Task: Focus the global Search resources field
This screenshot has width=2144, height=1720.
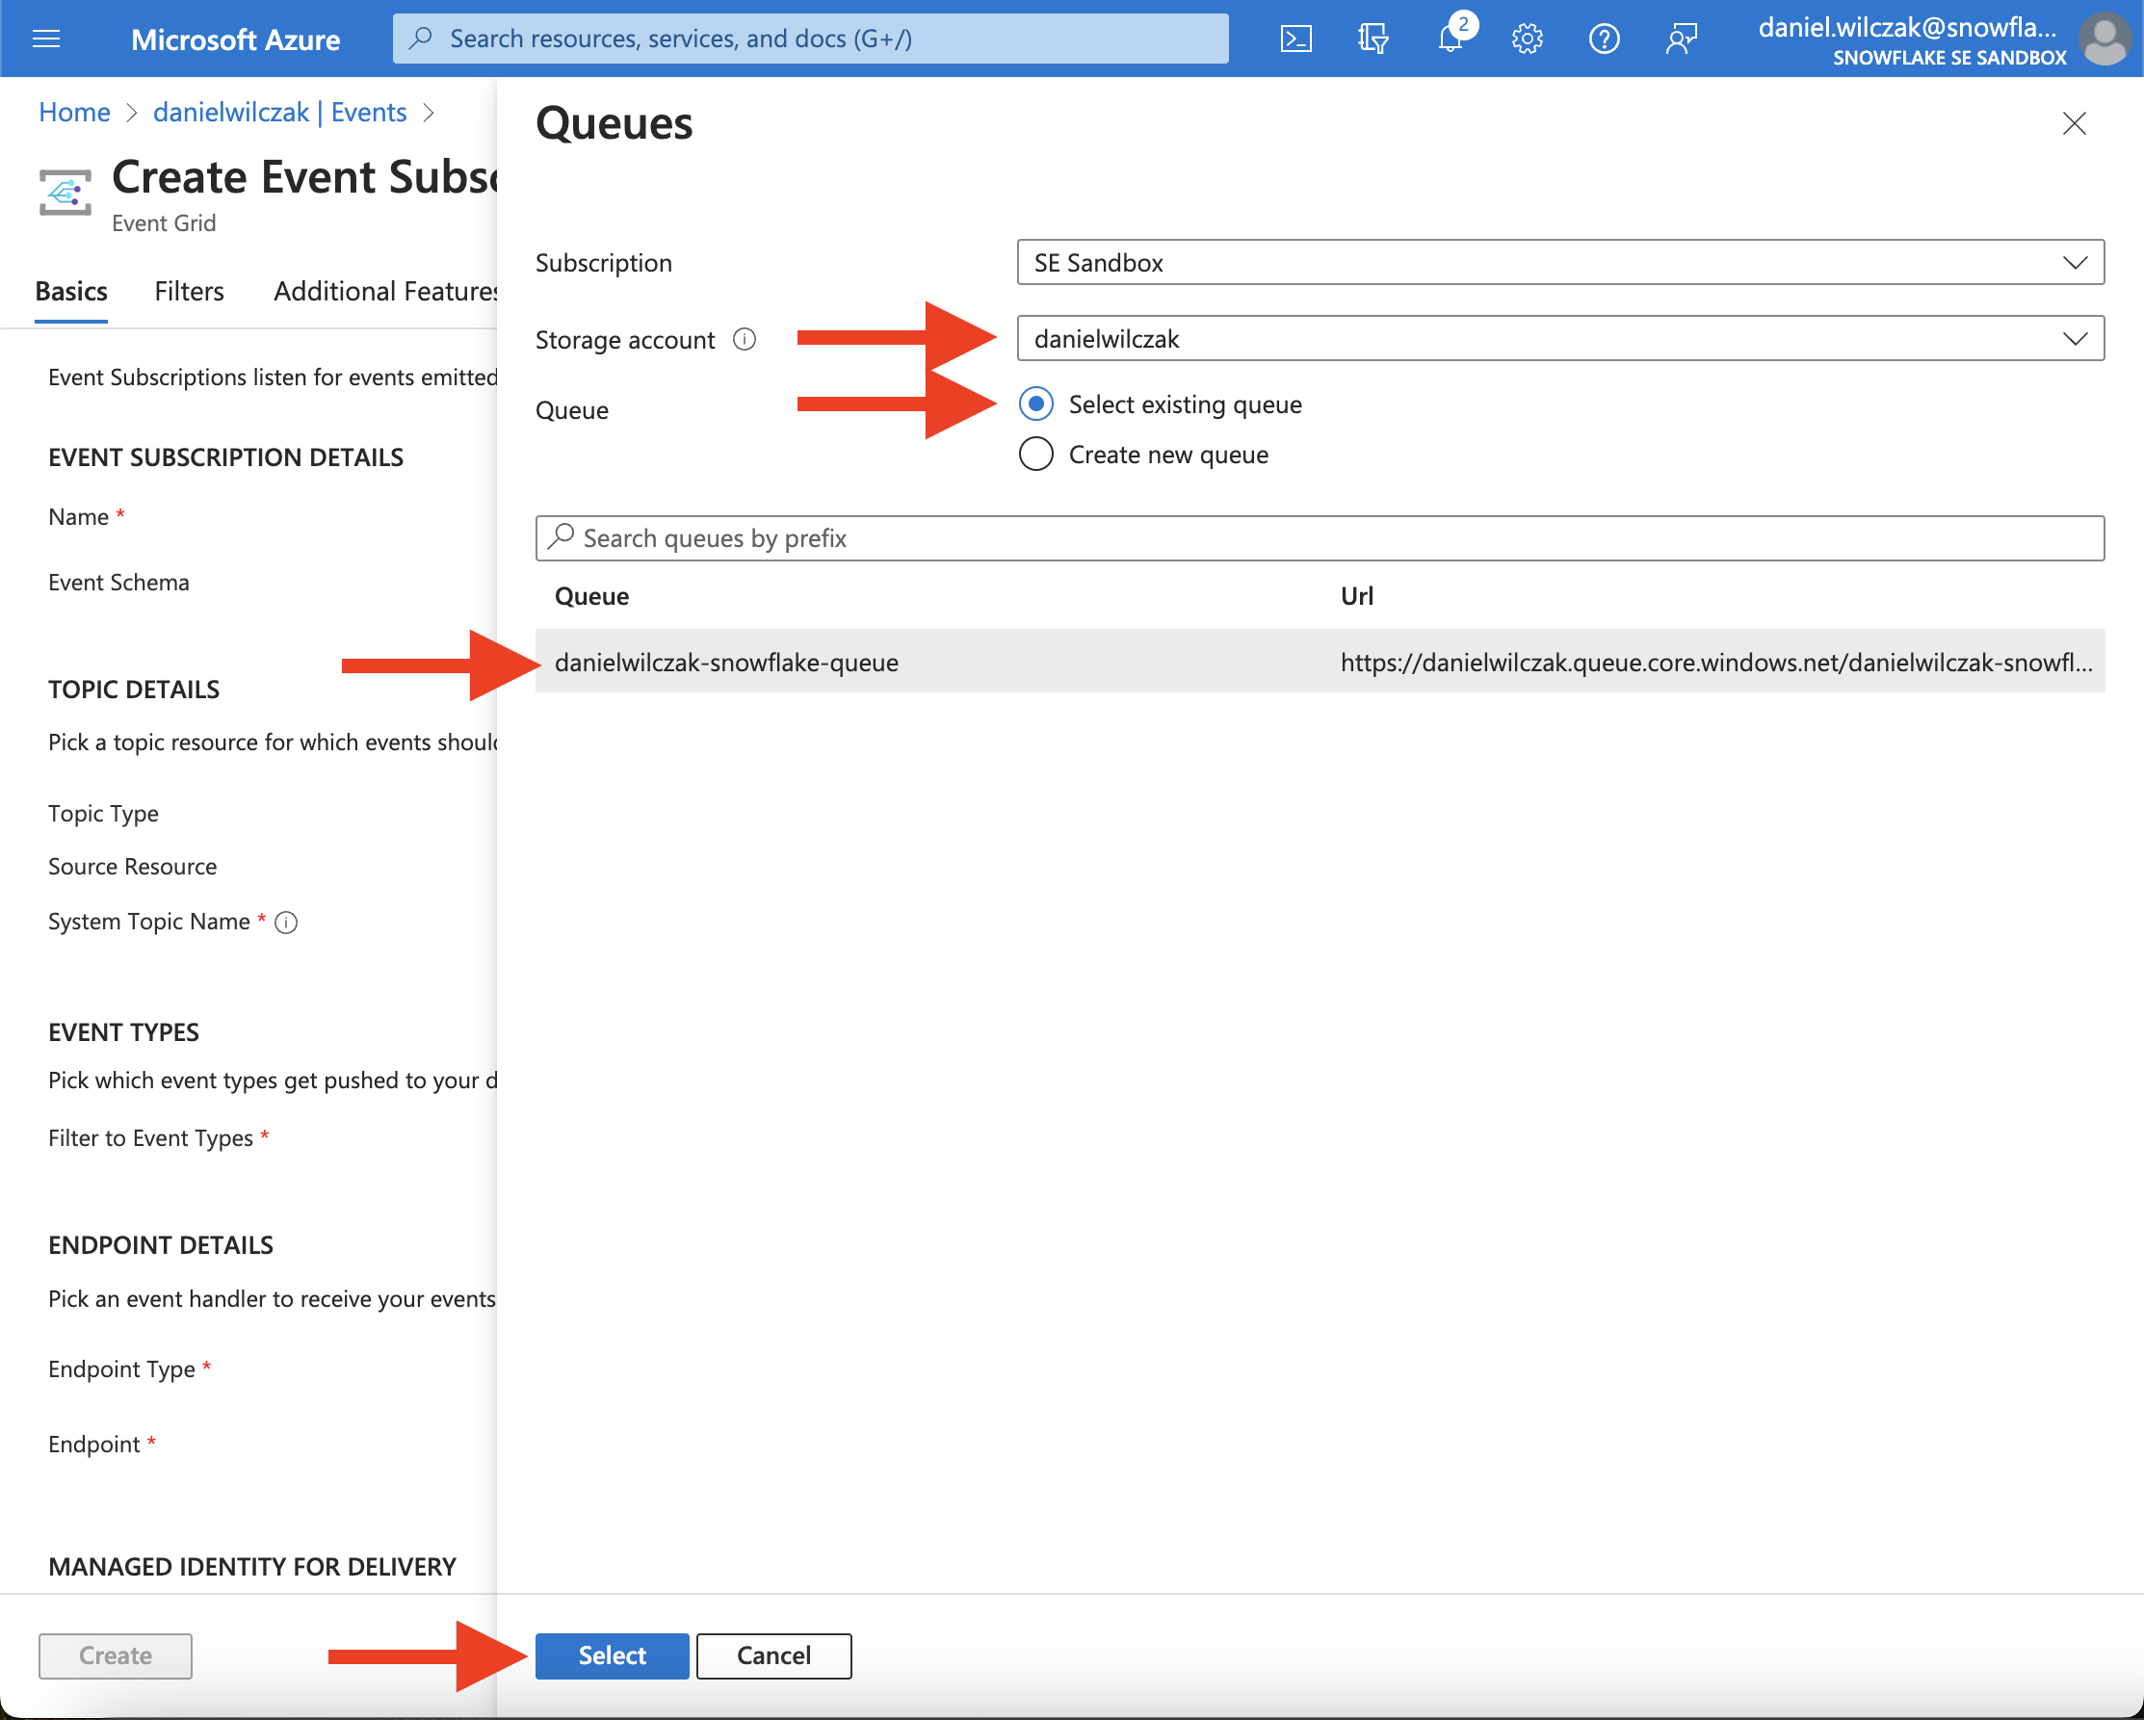Action: point(810,38)
